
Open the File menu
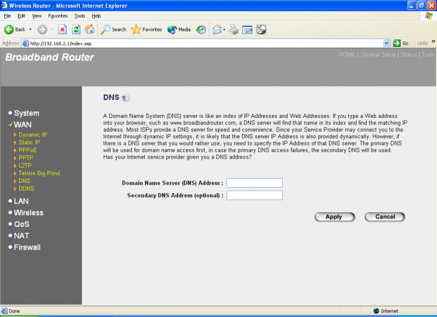point(7,16)
